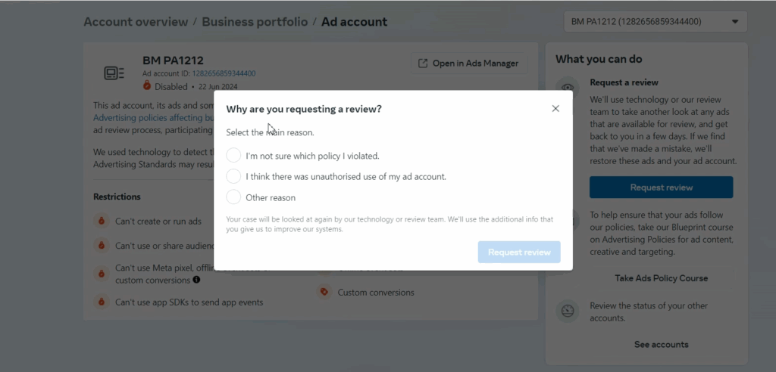The width and height of the screenshot is (776, 372).
Task: Click the red Disabled status icon
Action: tap(147, 86)
